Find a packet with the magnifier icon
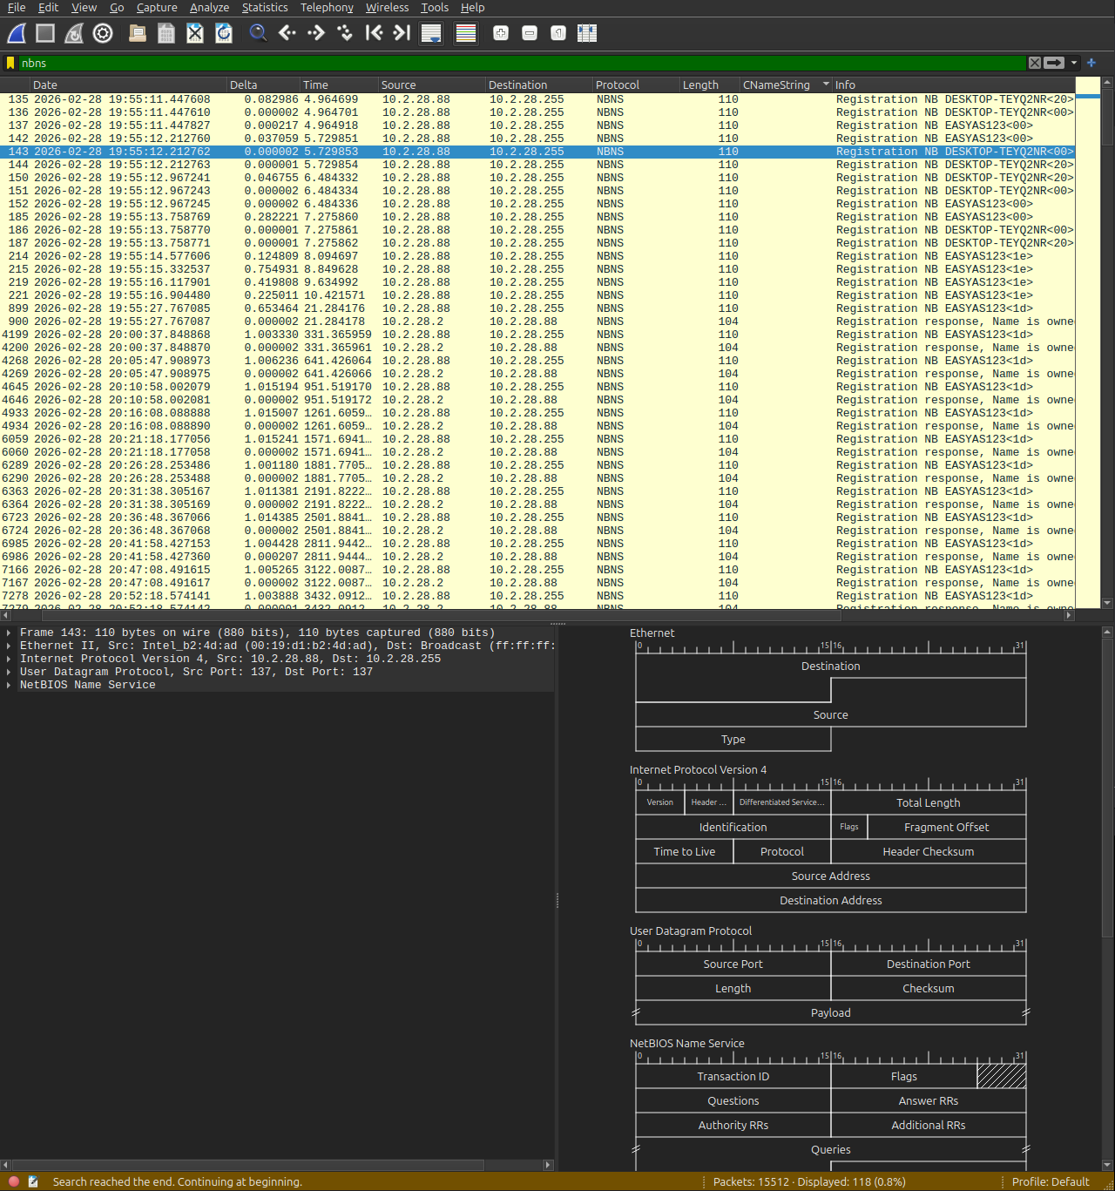The width and height of the screenshot is (1115, 1191). [x=258, y=33]
